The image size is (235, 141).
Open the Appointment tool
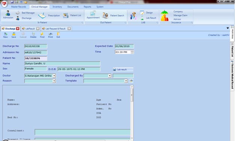click(x=93, y=15)
